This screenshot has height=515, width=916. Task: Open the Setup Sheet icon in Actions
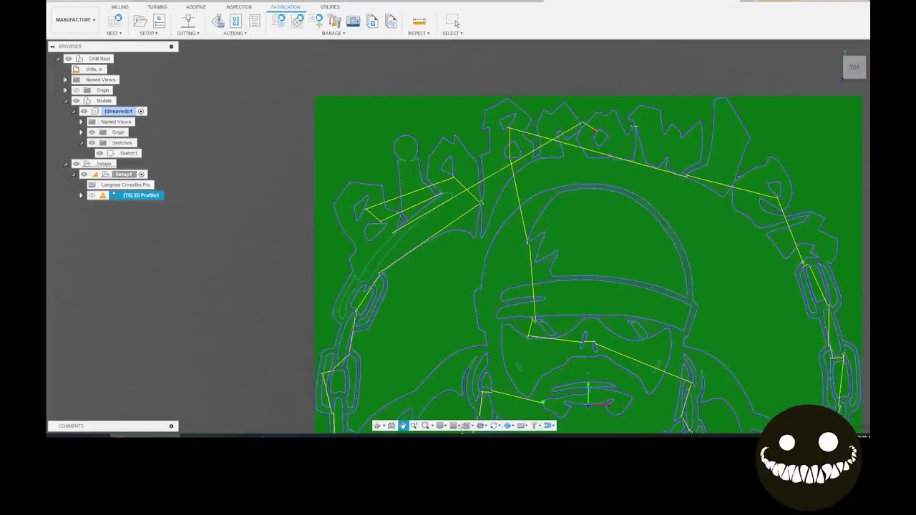coord(255,21)
